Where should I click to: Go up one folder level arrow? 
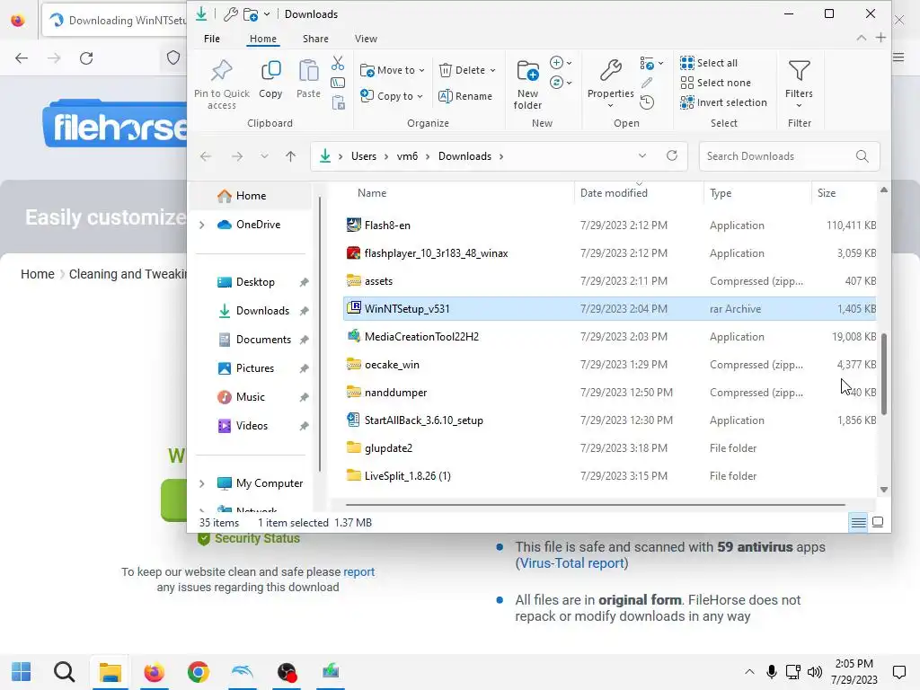coord(290,156)
